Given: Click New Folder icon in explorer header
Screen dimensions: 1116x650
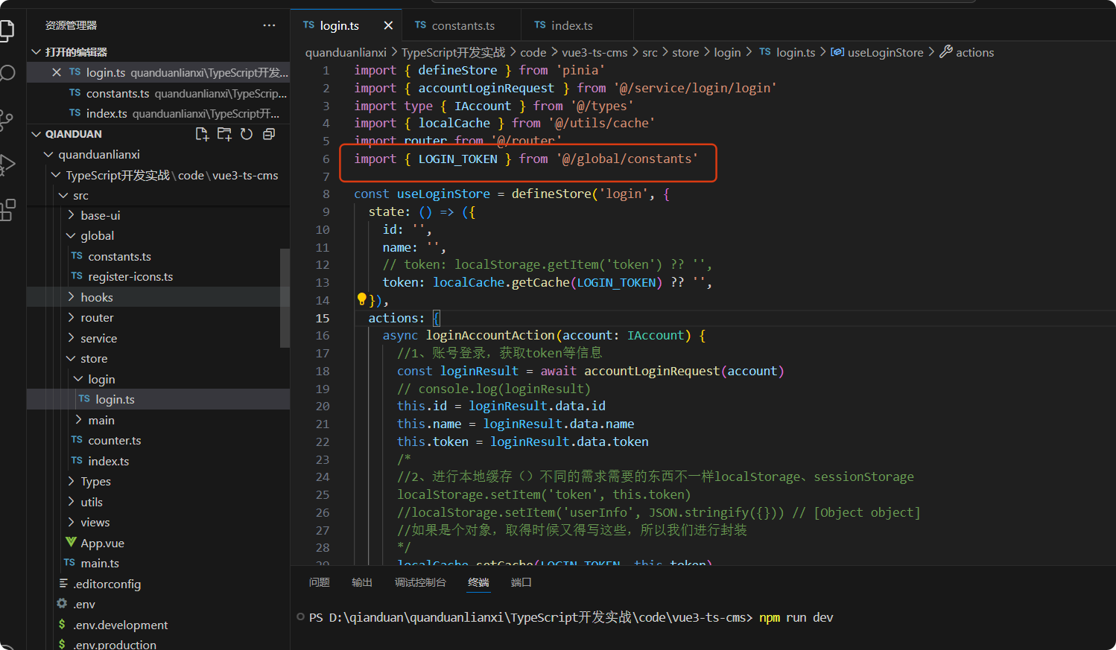Looking at the screenshot, I should pyautogui.click(x=224, y=134).
